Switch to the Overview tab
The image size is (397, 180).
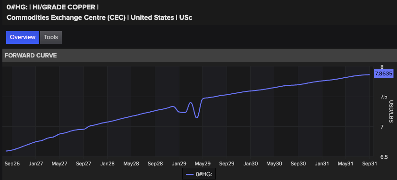(23, 37)
